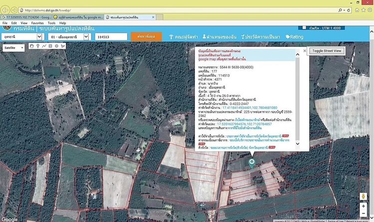Open the parcel coordinates link 17.5351637994576
This screenshot has width=374, height=222.
[244, 124]
